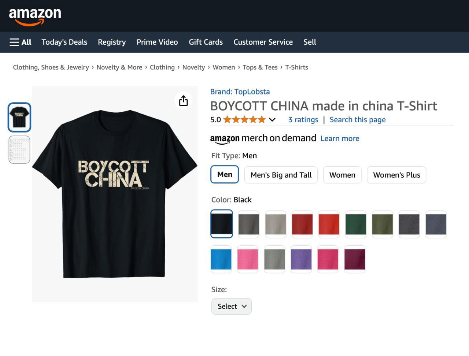View the size chart thumbnail
This screenshot has width=469, height=356.
19,149
